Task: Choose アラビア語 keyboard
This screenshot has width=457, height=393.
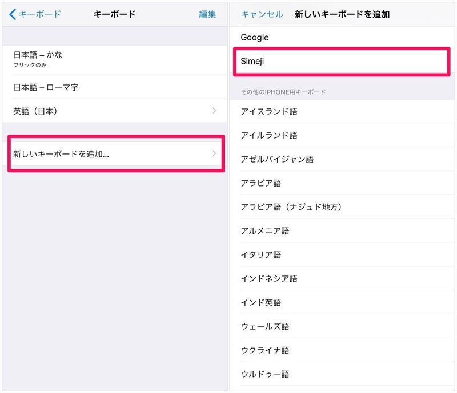Action: (342, 183)
